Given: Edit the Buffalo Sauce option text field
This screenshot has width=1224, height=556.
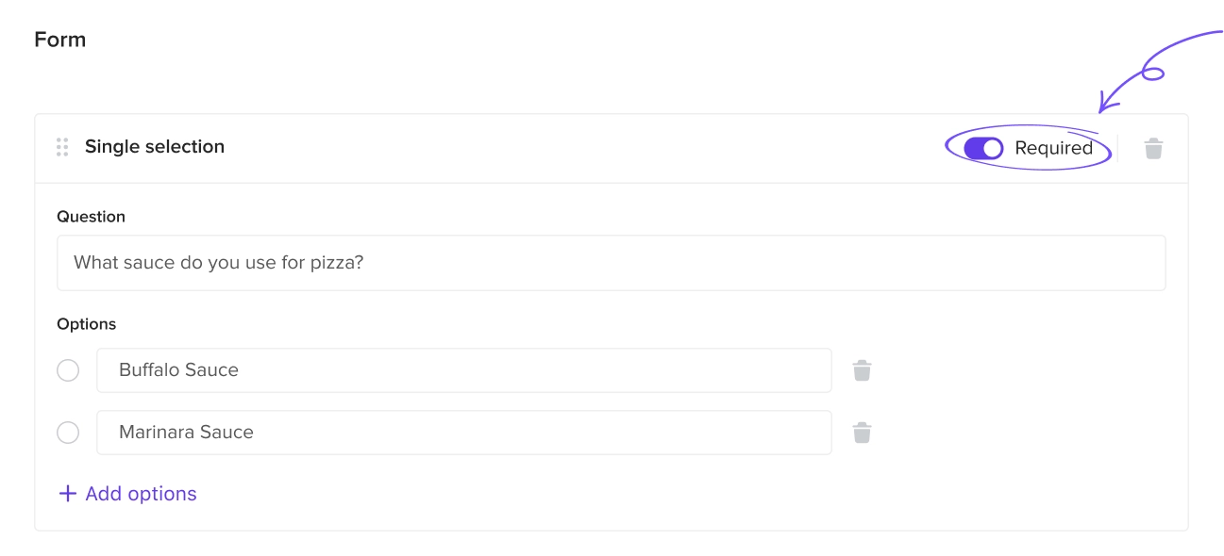Looking at the screenshot, I should pos(464,370).
